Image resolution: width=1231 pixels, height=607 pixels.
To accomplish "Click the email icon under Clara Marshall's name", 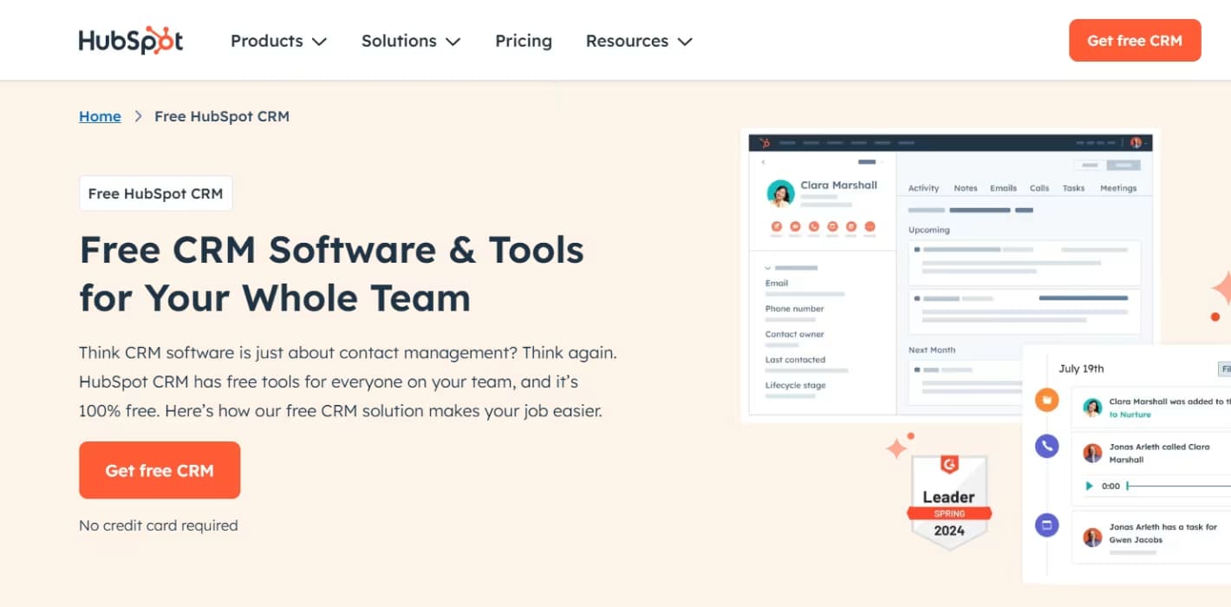I will [796, 227].
